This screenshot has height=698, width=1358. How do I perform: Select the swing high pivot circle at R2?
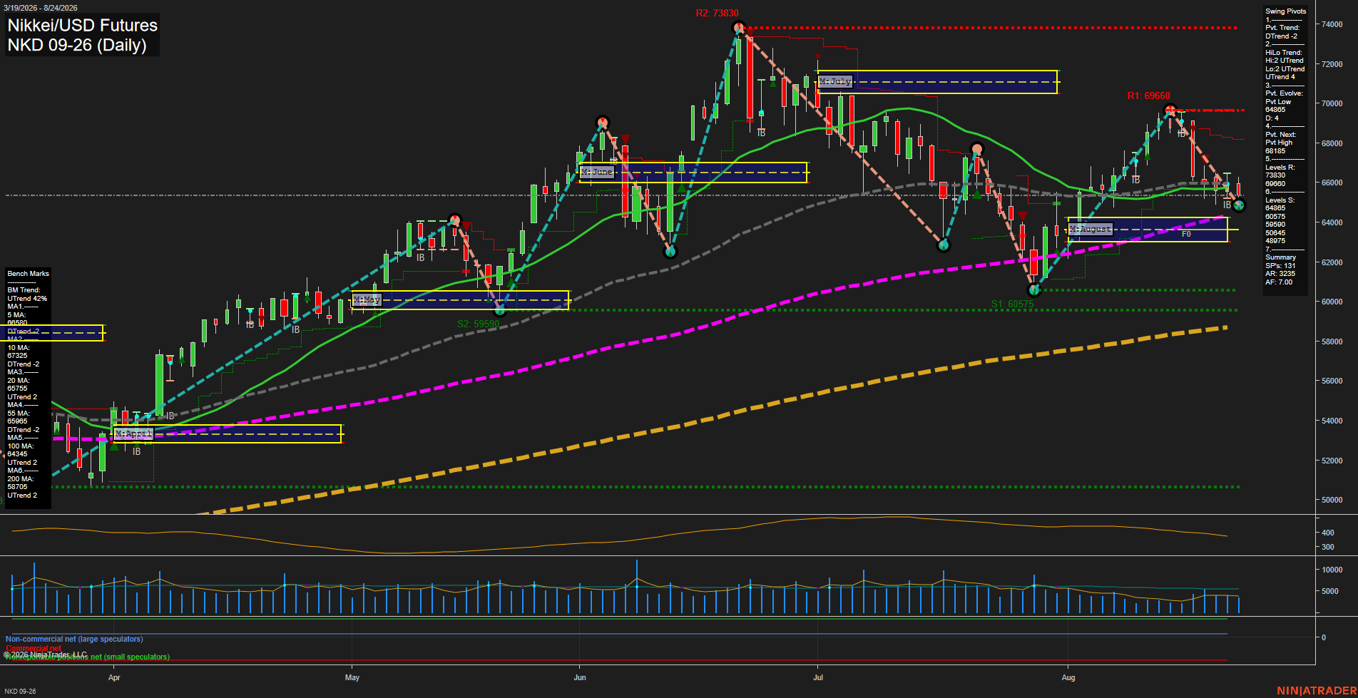(738, 28)
